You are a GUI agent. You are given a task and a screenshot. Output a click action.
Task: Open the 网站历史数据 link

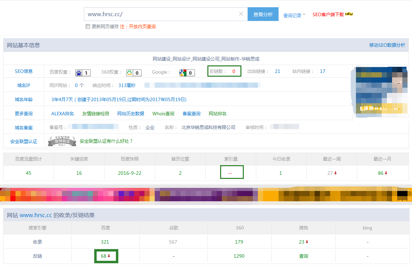(131, 114)
